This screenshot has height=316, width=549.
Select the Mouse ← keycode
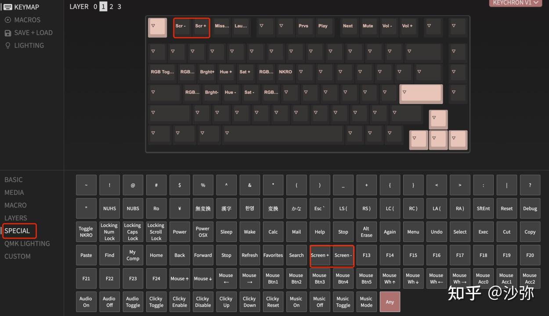coord(226,278)
